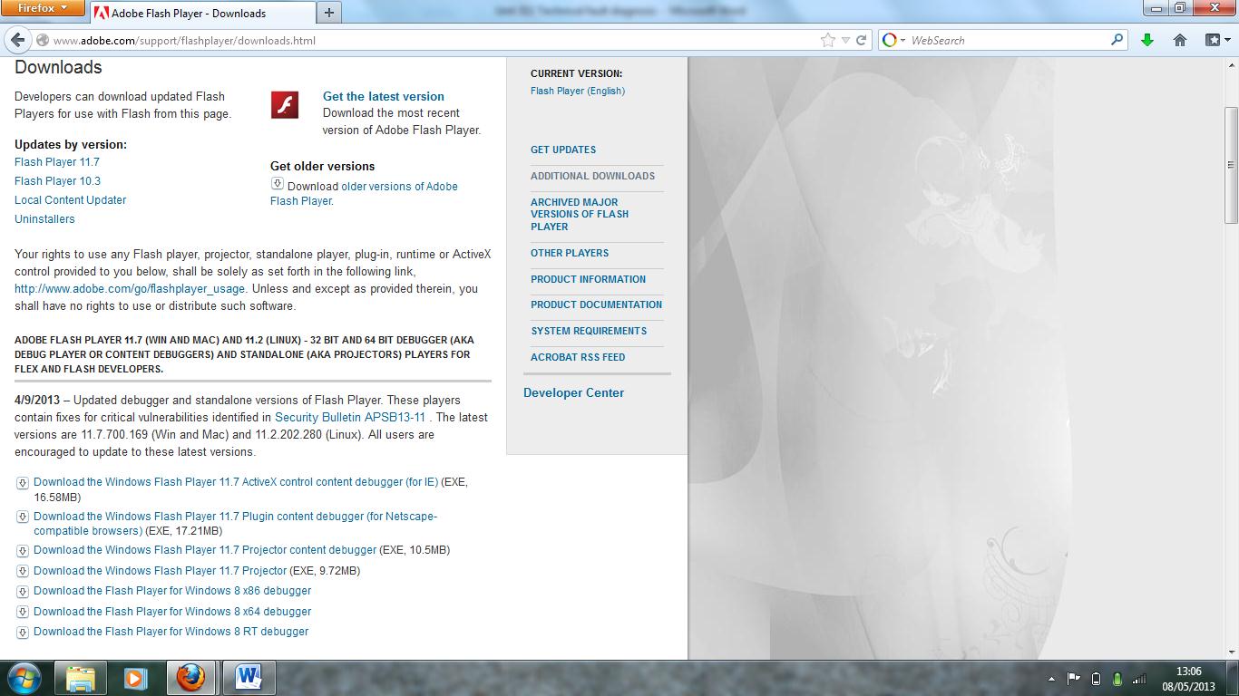This screenshot has height=696, width=1239.
Task: Click the search magnifier icon
Action: pyautogui.click(x=1117, y=40)
